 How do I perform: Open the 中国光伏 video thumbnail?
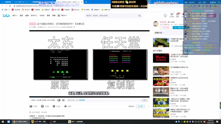tap(161, 92)
